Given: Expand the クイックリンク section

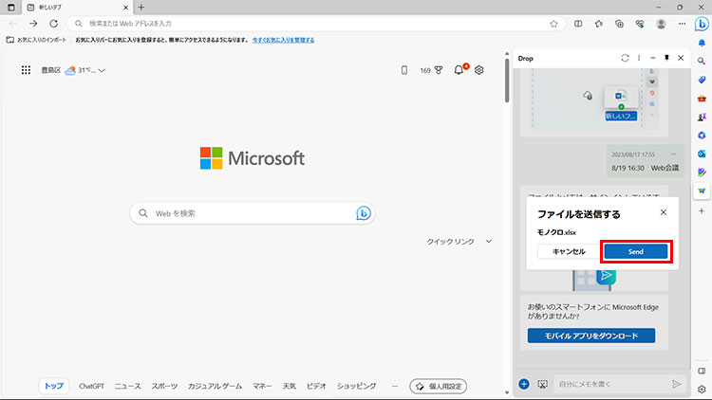Looking at the screenshot, I should [489, 242].
